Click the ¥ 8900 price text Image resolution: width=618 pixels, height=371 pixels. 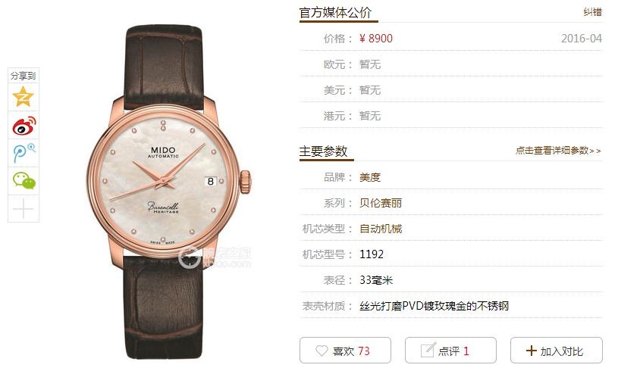coord(376,39)
